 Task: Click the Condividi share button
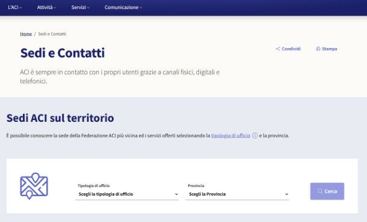[288, 49]
